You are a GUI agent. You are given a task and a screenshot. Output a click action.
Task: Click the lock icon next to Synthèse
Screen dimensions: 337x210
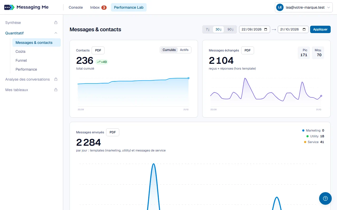pos(56,23)
